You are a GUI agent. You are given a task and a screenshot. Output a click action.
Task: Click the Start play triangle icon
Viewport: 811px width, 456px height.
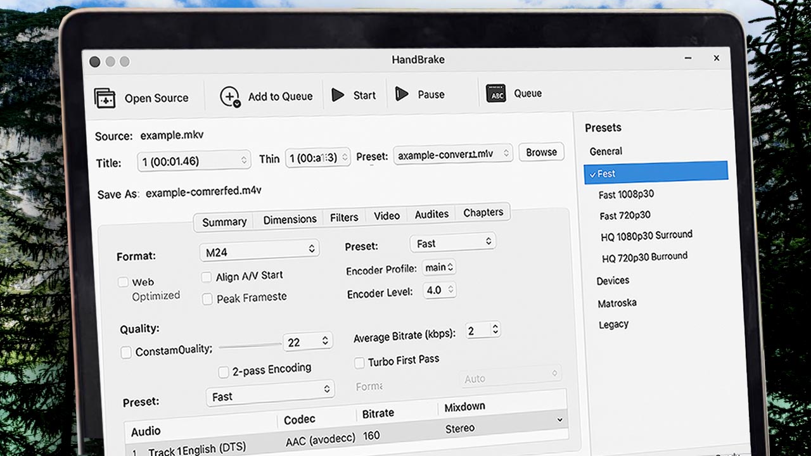(338, 95)
